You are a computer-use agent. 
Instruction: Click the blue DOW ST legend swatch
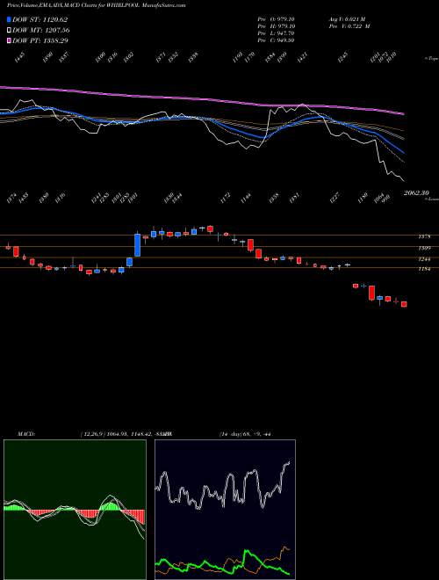pyautogui.click(x=9, y=19)
